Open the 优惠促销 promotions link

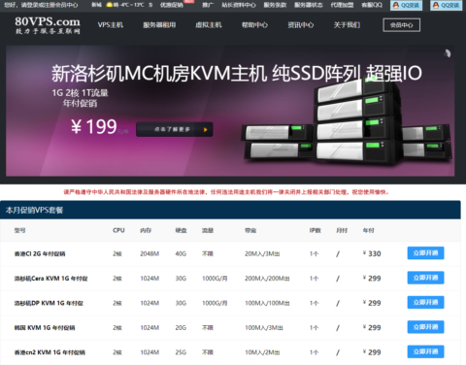tap(172, 5)
